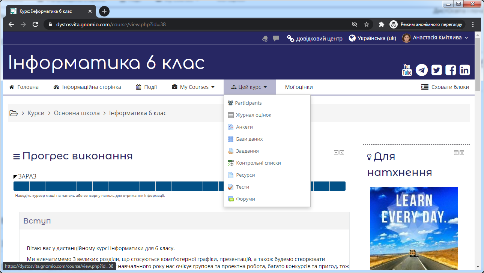484x273 pixels.
Task: Hide the Для натхнення block
Action: pyautogui.click(x=456, y=153)
